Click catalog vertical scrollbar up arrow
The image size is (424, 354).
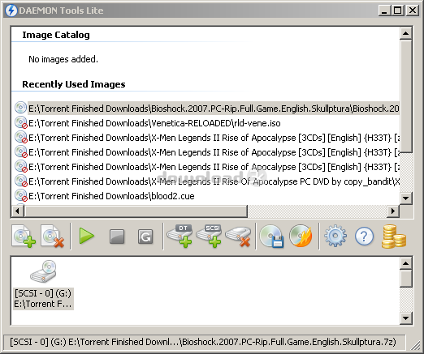[x=405, y=33]
